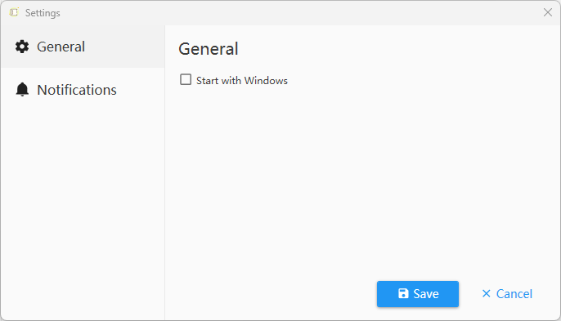Click the Settings title text in the title bar
This screenshot has width=561, height=321.
click(43, 13)
